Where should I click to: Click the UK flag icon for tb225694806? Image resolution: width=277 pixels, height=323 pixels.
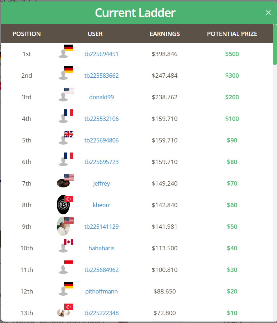(x=69, y=134)
